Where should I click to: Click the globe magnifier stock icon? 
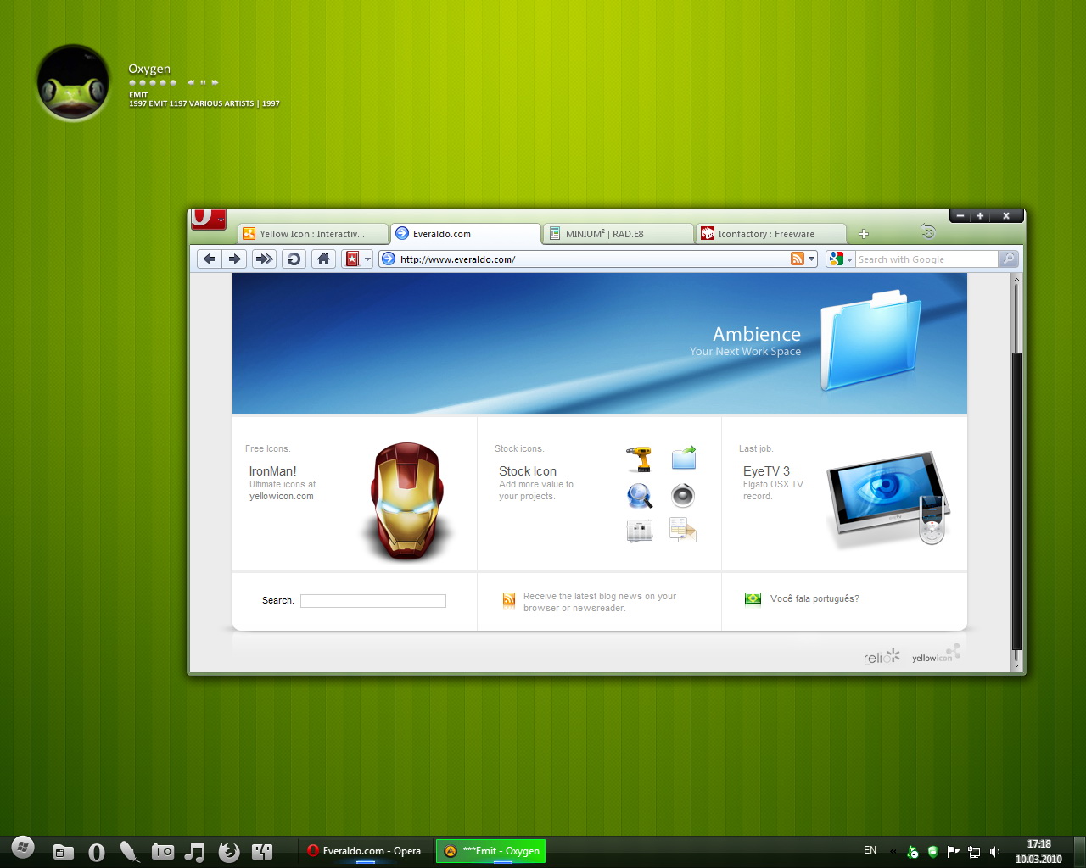pos(640,495)
